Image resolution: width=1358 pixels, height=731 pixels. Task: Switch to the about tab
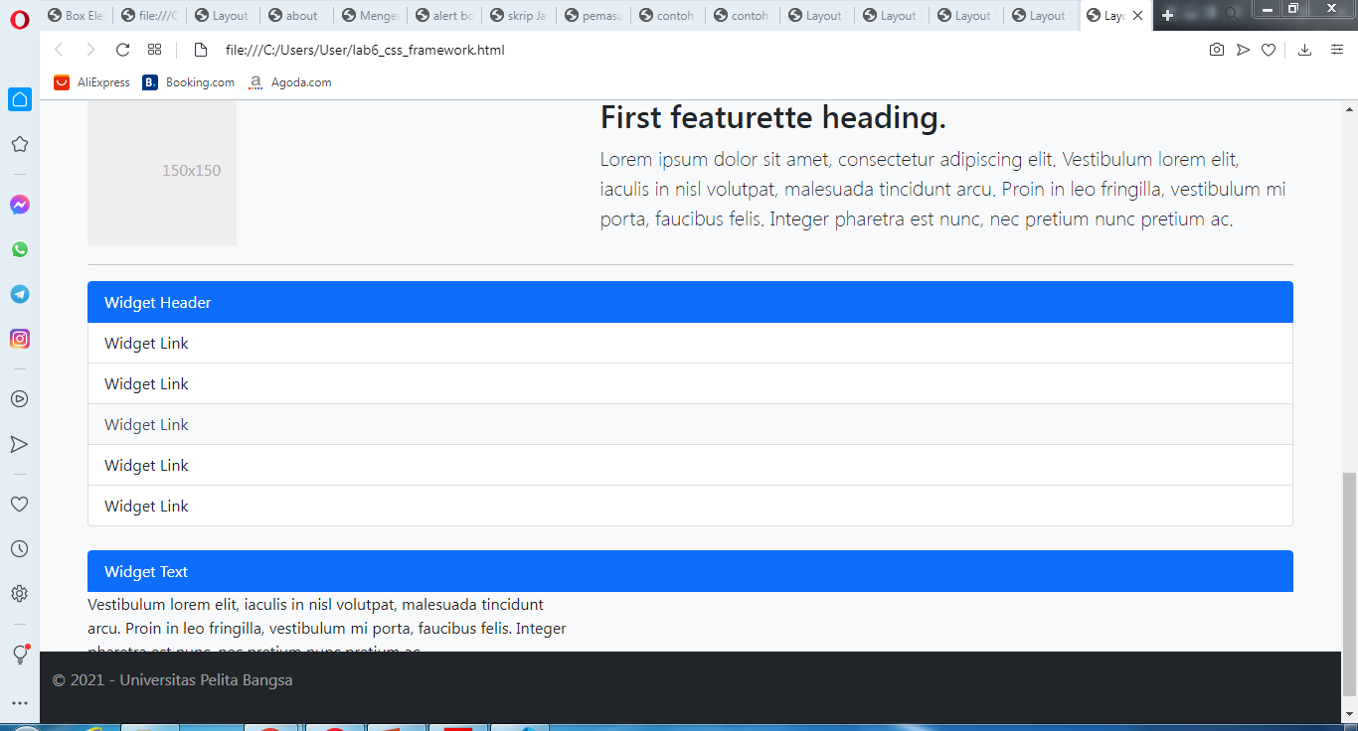point(295,15)
